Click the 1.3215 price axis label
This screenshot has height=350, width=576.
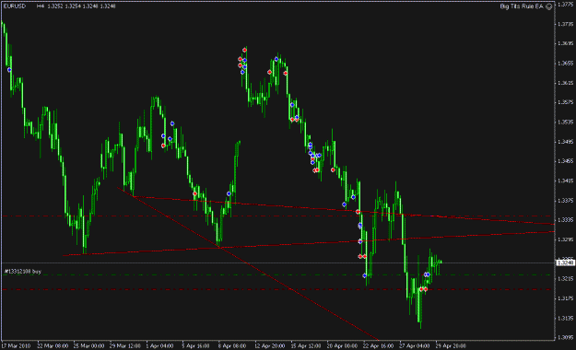(565, 279)
